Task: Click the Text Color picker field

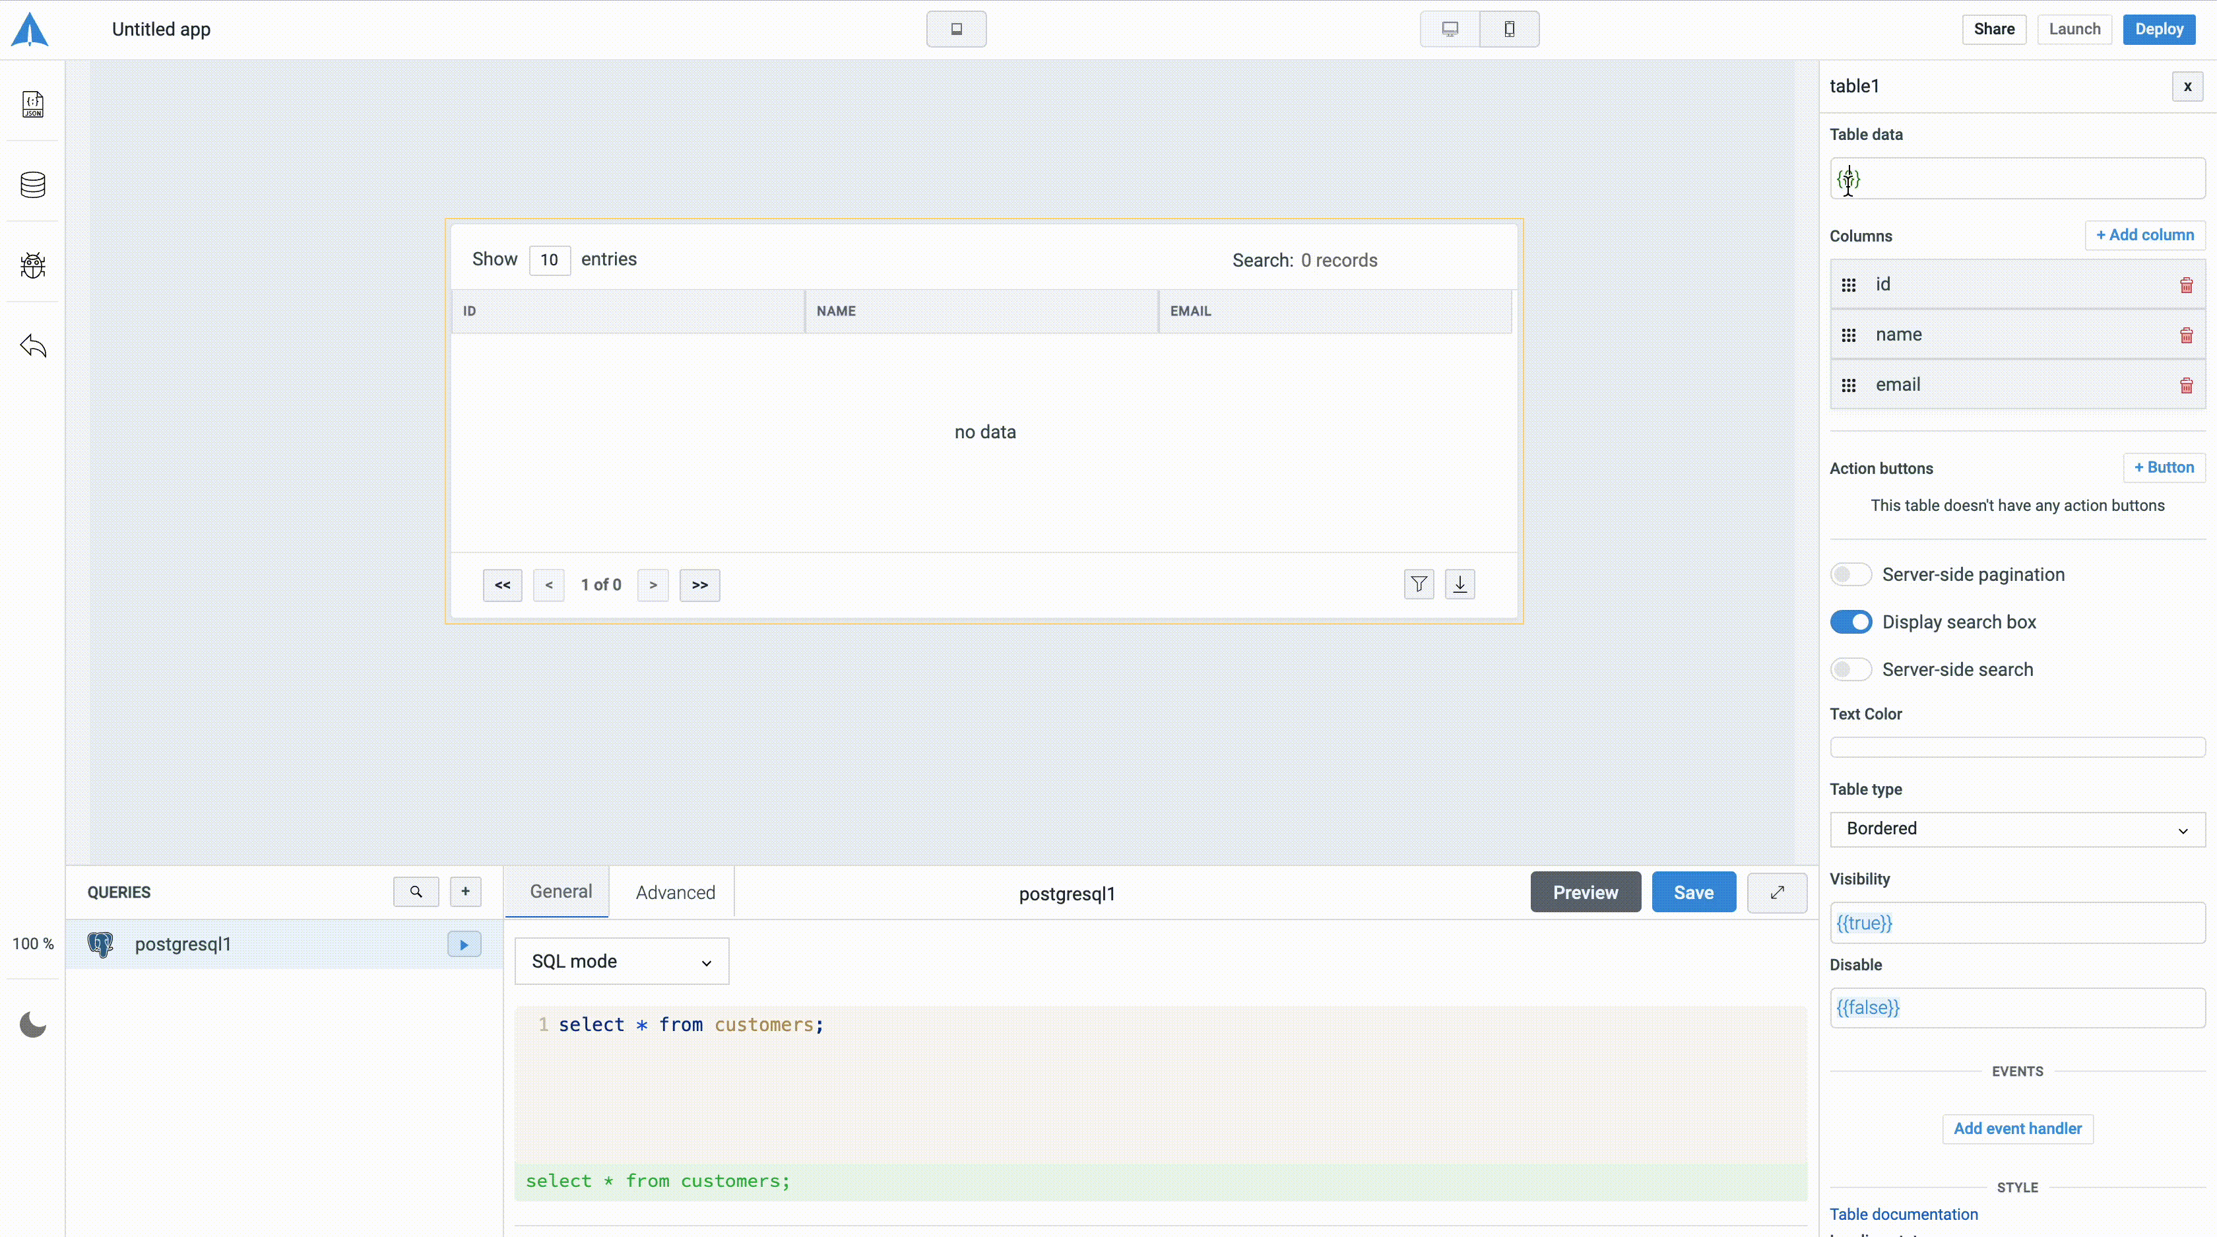Action: pos(2016,747)
